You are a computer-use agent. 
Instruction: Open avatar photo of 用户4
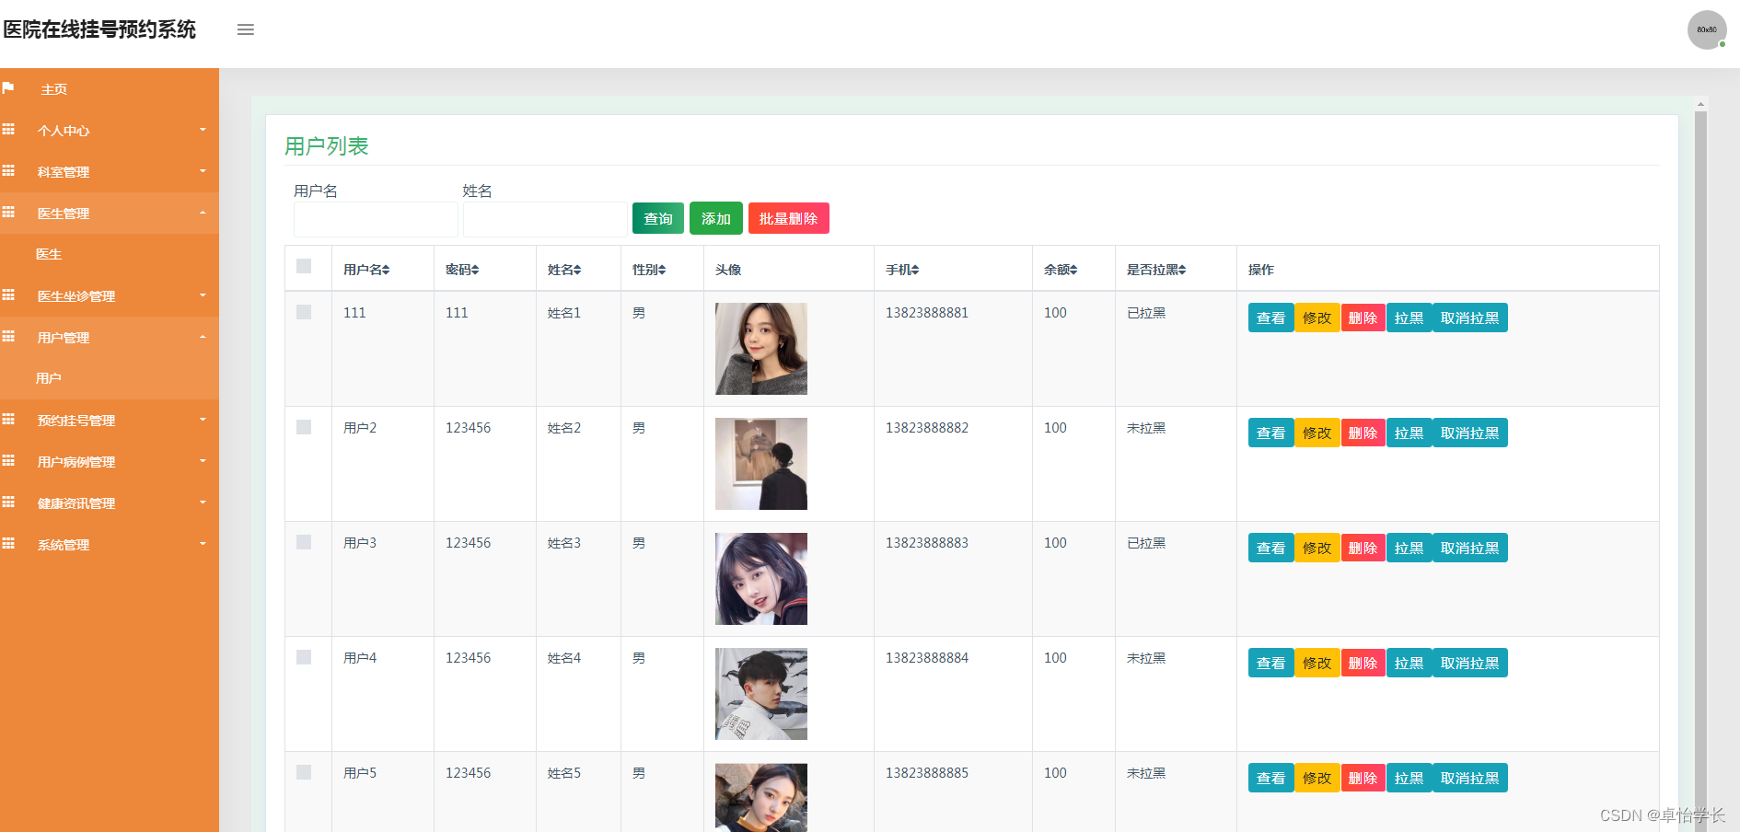pos(761,694)
